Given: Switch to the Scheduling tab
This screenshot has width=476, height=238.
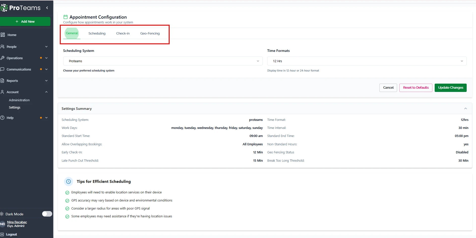Looking at the screenshot, I should point(97,33).
